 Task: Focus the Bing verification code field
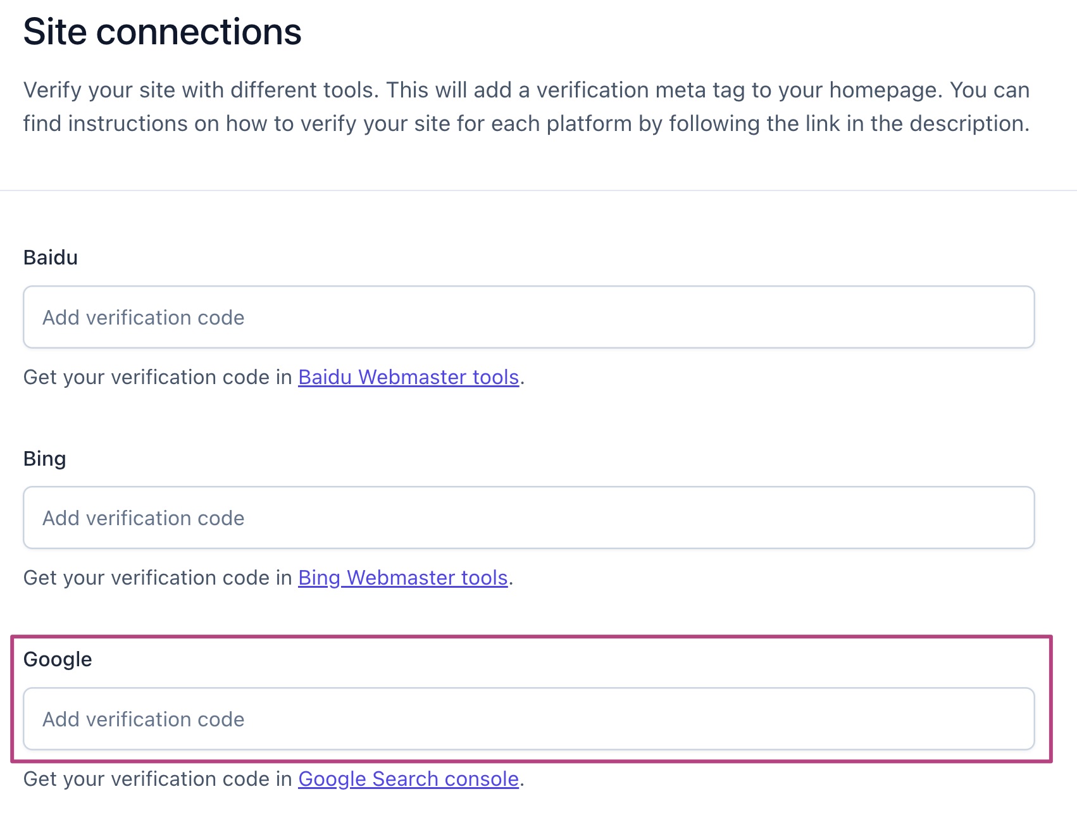click(528, 518)
